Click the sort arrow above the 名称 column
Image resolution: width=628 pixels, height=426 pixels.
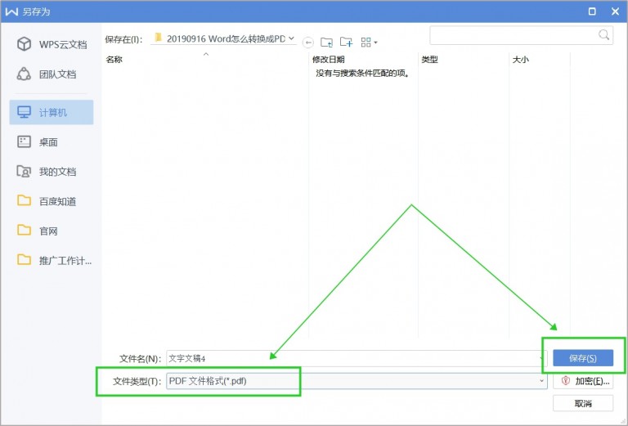tap(206, 54)
